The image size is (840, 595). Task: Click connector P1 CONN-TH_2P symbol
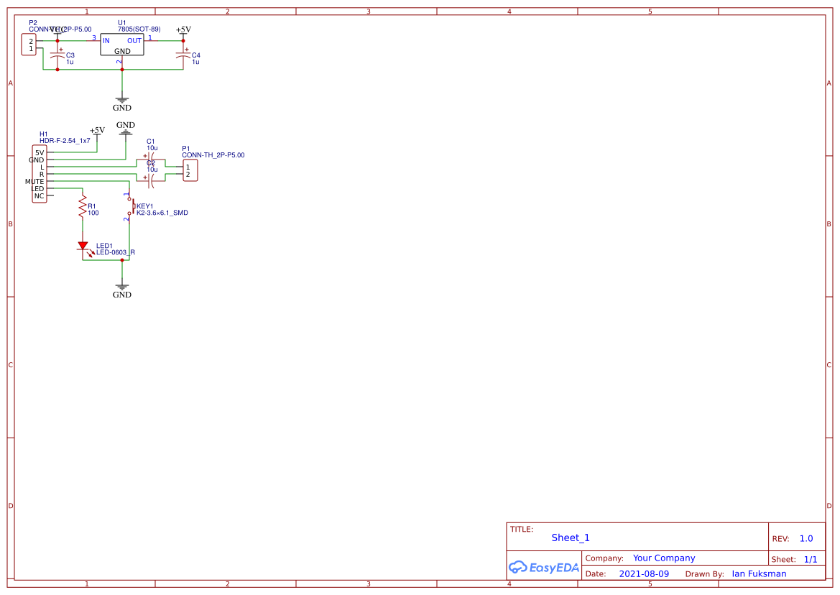(188, 170)
